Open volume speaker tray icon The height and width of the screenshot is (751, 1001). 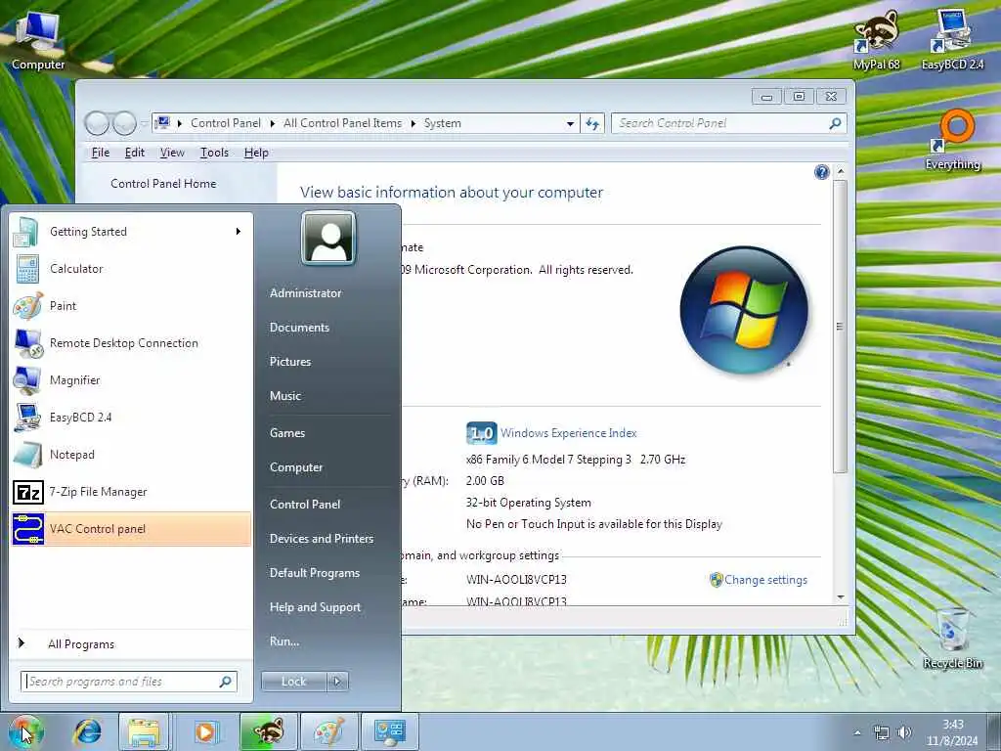[x=904, y=732]
